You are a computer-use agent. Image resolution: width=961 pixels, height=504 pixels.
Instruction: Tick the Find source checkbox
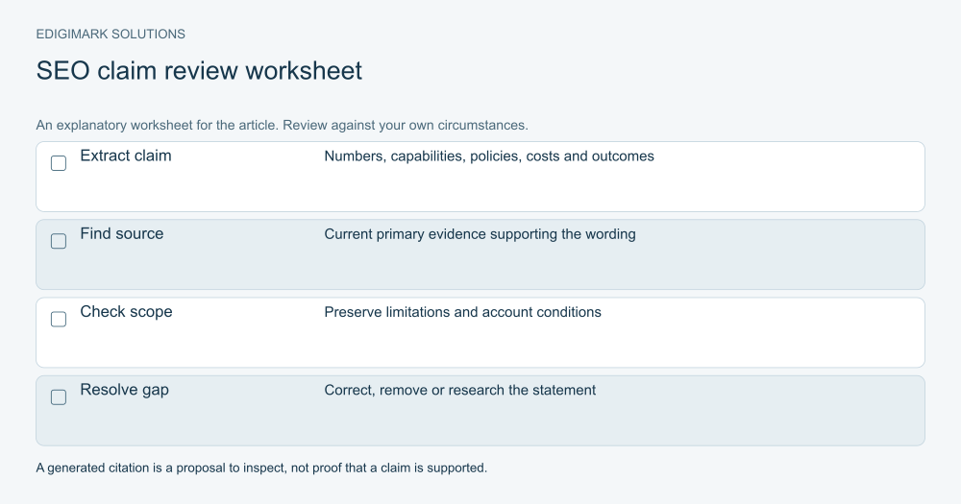(x=59, y=241)
